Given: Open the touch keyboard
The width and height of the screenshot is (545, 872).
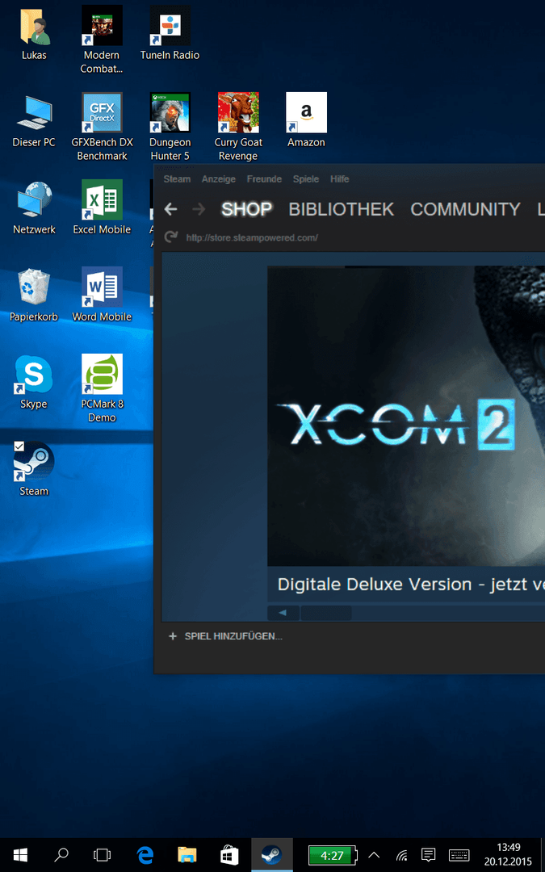Looking at the screenshot, I should (459, 855).
